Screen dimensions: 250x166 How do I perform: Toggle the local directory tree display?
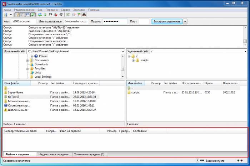[22, 15]
